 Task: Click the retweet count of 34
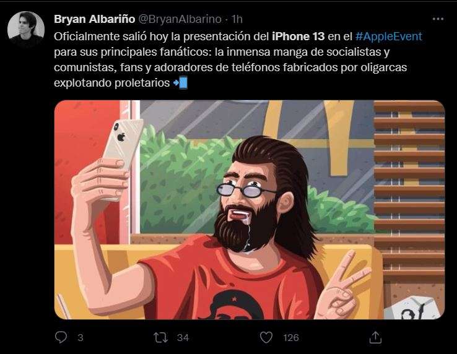click(183, 338)
